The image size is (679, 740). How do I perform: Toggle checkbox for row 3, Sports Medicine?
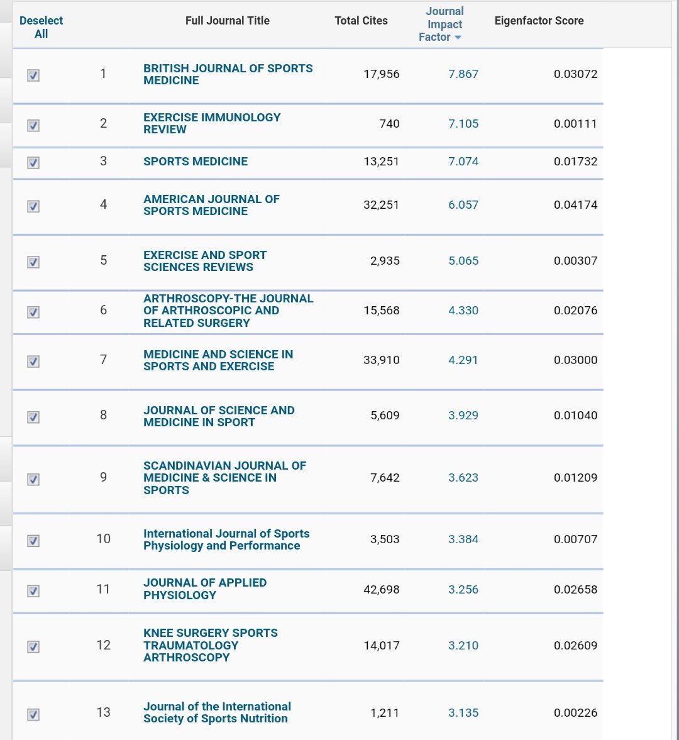coord(33,163)
